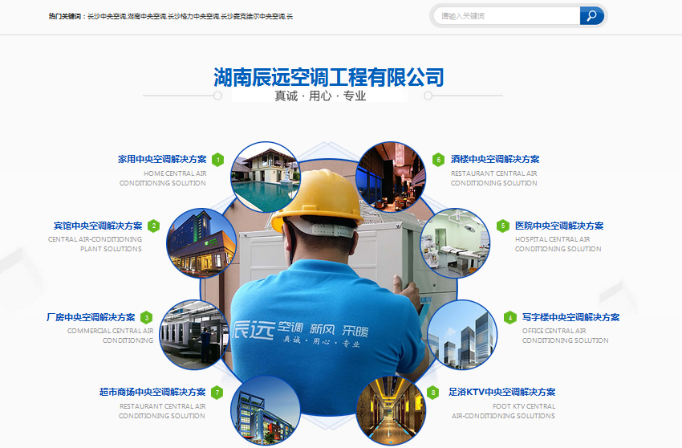Open 宾馆中央空调解决方案 link
Screen dimensions: 682x448
(98, 226)
